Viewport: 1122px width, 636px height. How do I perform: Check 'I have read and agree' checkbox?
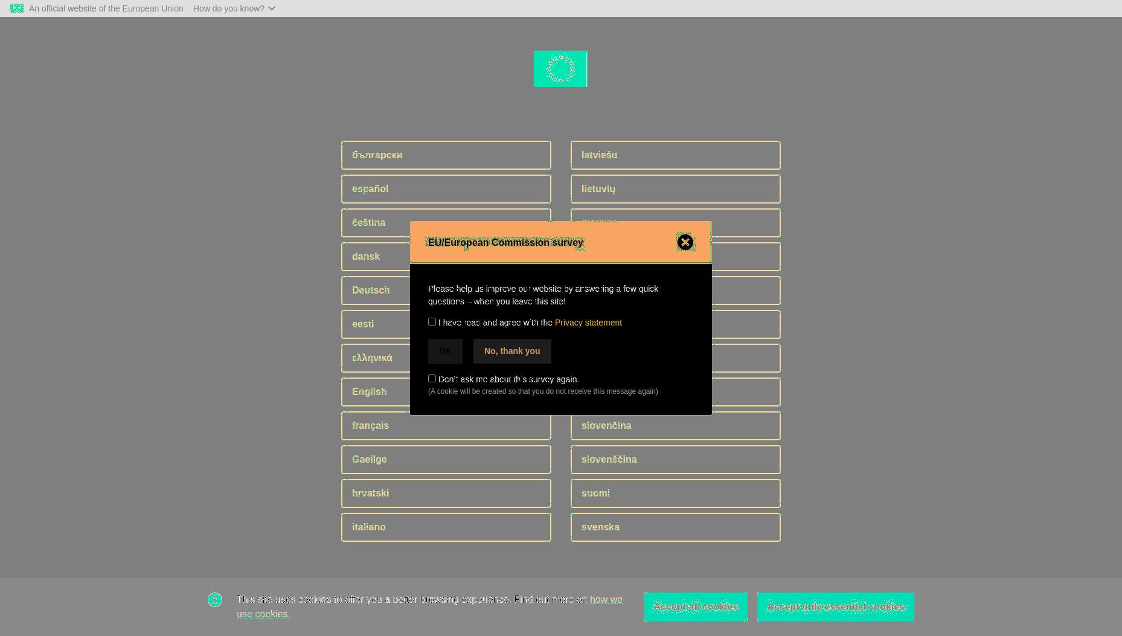tap(432, 322)
